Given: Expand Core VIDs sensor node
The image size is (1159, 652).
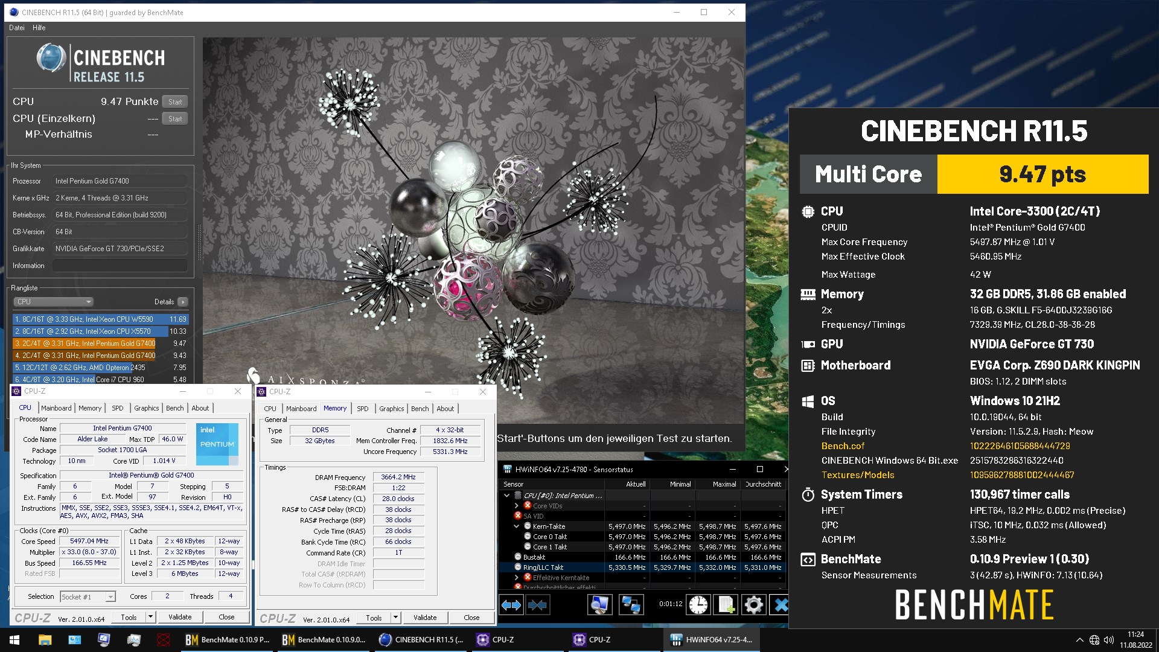Looking at the screenshot, I should point(517,506).
